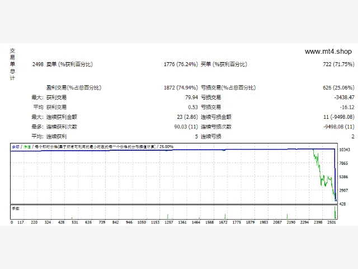Click the 最多: row prefix
Image resolution: width=358 pixels, height=269 pixels.
click(x=37, y=127)
